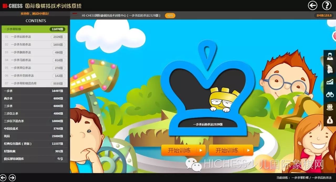Click the left 开始训练 button
The width and height of the screenshot is (336, 182).
(183, 150)
